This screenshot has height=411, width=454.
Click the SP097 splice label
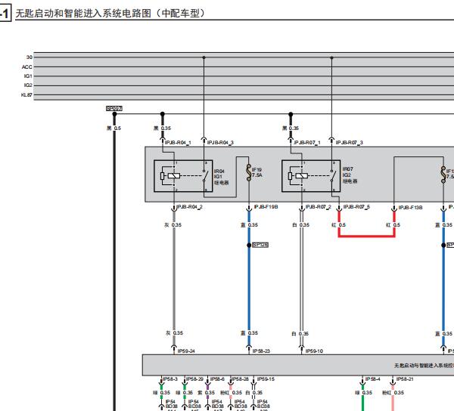(114, 108)
